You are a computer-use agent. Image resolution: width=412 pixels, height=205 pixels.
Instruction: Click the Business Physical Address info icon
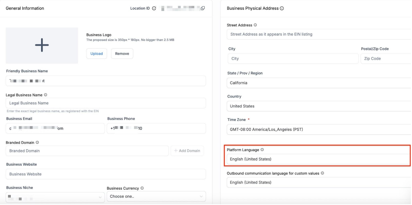(x=282, y=8)
